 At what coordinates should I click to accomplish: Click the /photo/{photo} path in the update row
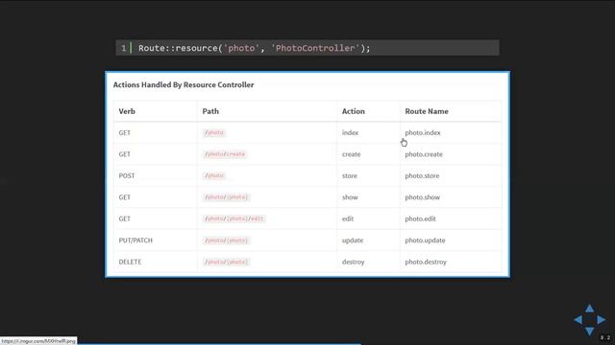(x=227, y=241)
